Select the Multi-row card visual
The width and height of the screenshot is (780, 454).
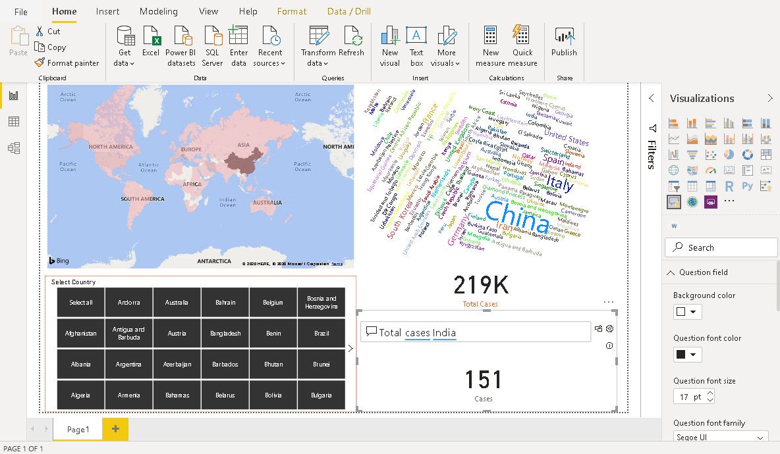pyautogui.click(x=748, y=170)
